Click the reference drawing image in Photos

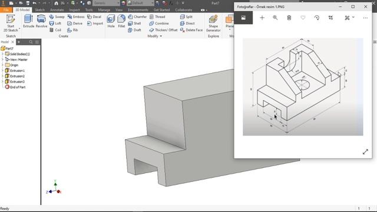[303, 87]
